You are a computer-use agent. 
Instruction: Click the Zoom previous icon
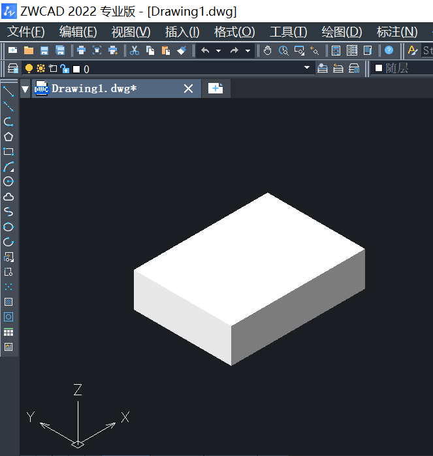click(x=315, y=50)
